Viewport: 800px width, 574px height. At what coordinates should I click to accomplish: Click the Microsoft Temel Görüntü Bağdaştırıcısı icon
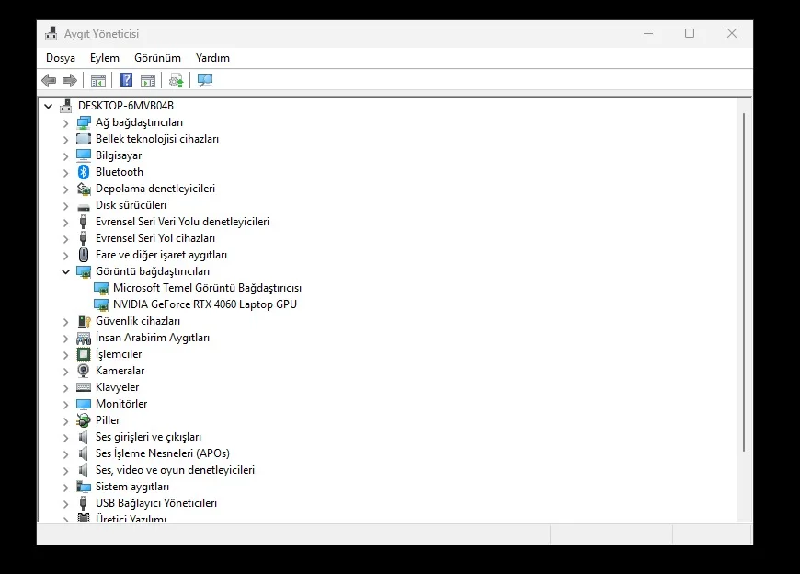click(x=101, y=288)
